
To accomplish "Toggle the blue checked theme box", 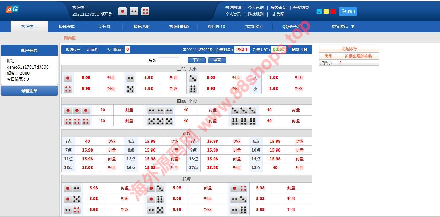I will tap(319, 11).
